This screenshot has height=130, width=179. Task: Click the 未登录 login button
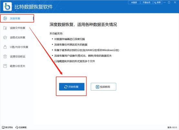pyautogui.click(x=134, y=2)
